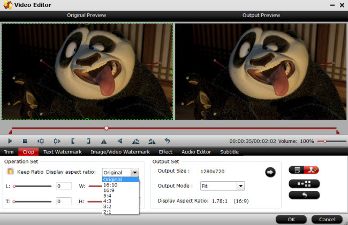Open the Output Mode Fit dropdown

click(x=222, y=186)
